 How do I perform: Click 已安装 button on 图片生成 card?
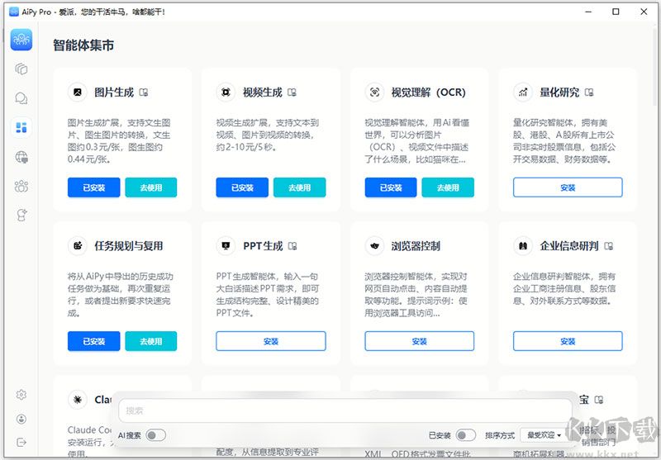[x=93, y=187]
